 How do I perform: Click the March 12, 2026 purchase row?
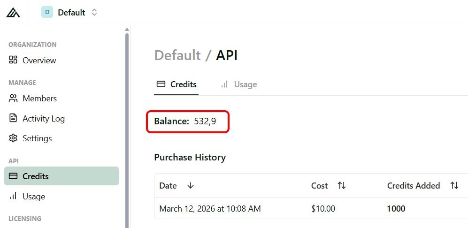click(x=210, y=208)
